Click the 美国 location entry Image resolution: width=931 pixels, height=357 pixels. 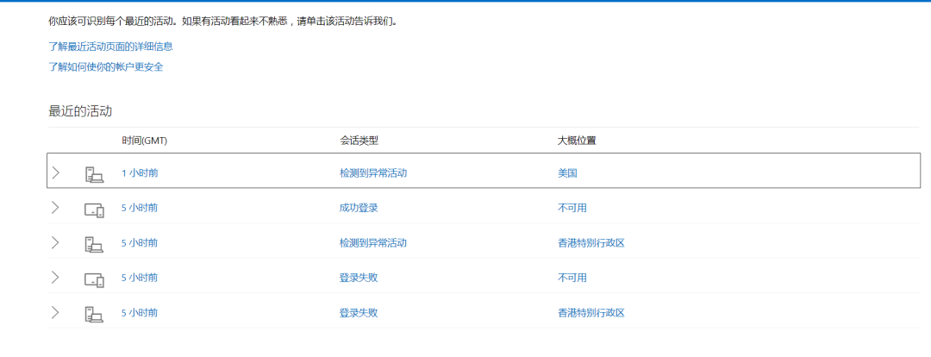[x=568, y=172]
